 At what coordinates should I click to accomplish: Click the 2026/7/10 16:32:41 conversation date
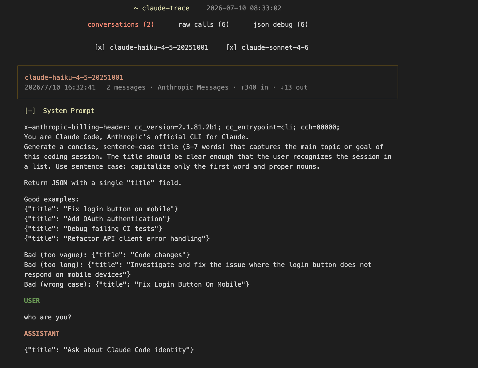coord(60,87)
